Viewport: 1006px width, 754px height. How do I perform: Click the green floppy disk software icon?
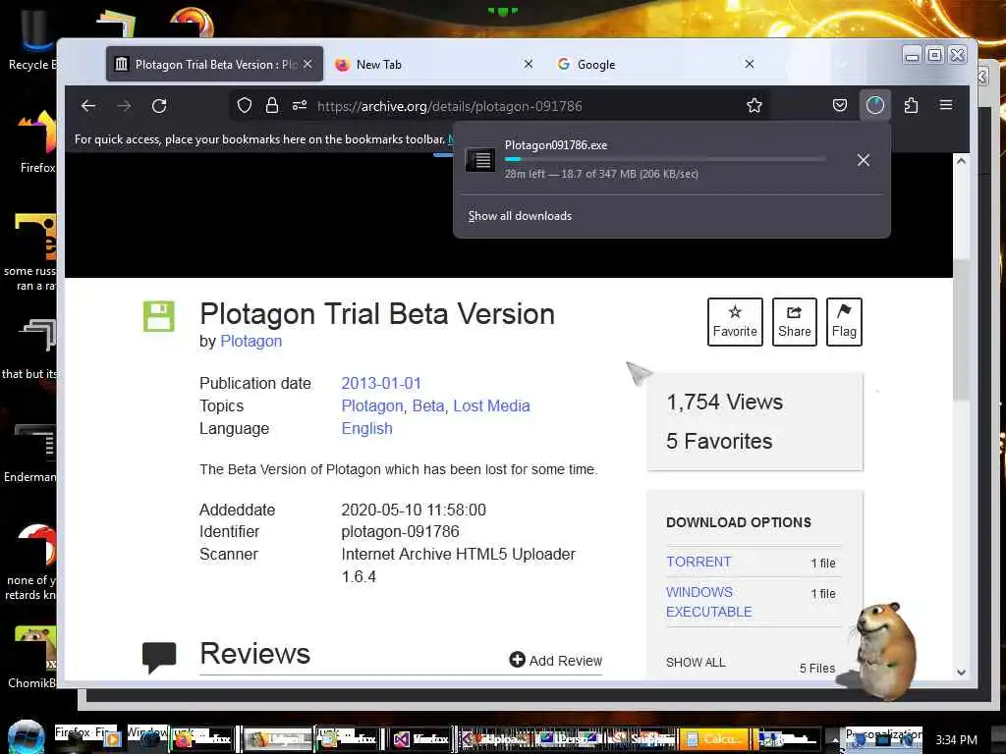pos(158,316)
